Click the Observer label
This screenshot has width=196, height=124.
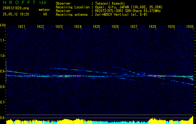(x=63, y=3)
